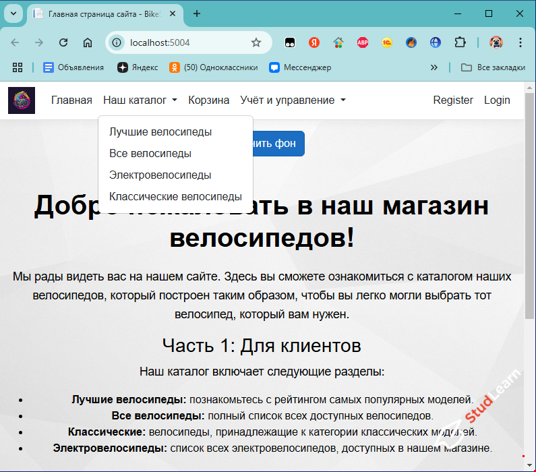This screenshot has width=536, height=472.
Task: Open Chrome's three-dot menu
Action: coord(520,42)
